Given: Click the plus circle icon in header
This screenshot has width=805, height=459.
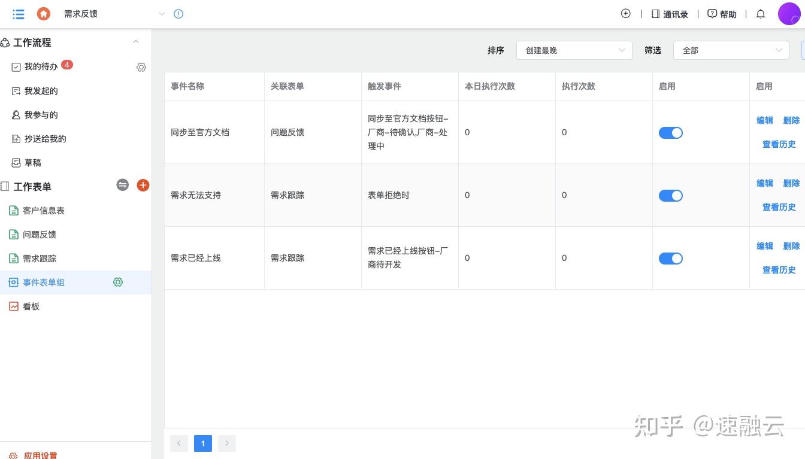Looking at the screenshot, I should click(x=626, y=13).
